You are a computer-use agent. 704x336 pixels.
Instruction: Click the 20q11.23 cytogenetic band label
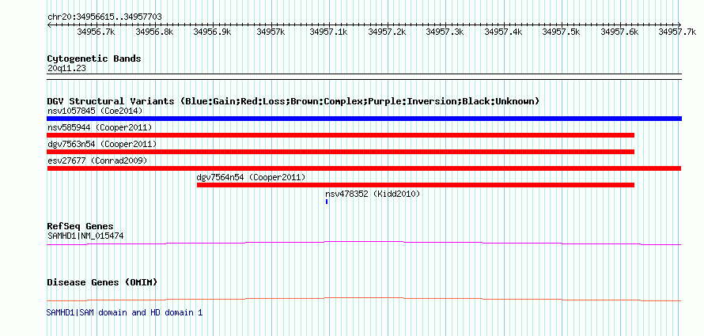point(66,69)
